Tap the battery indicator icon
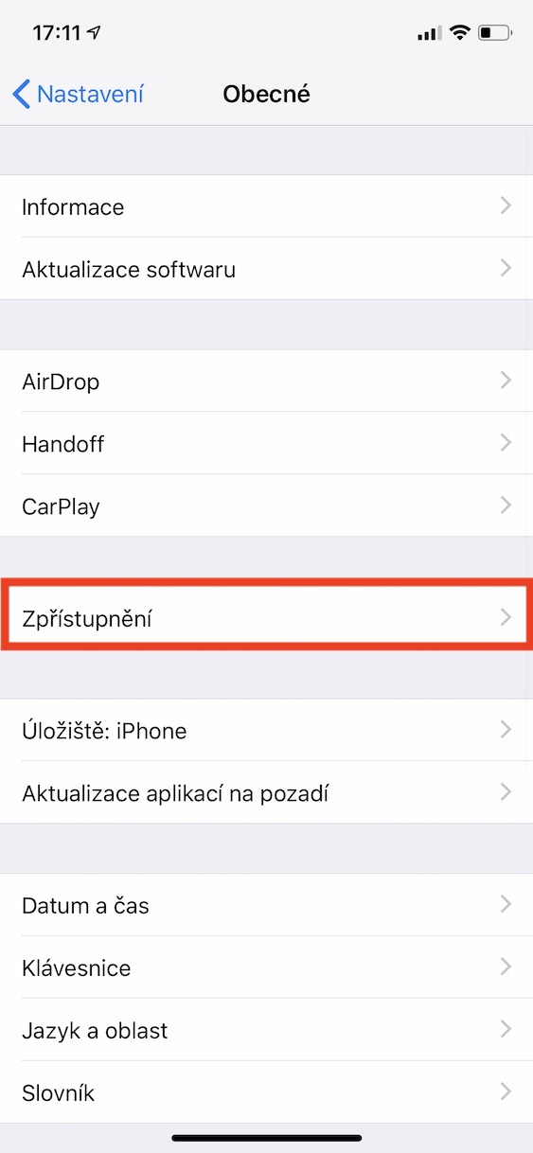 [495, 33]
